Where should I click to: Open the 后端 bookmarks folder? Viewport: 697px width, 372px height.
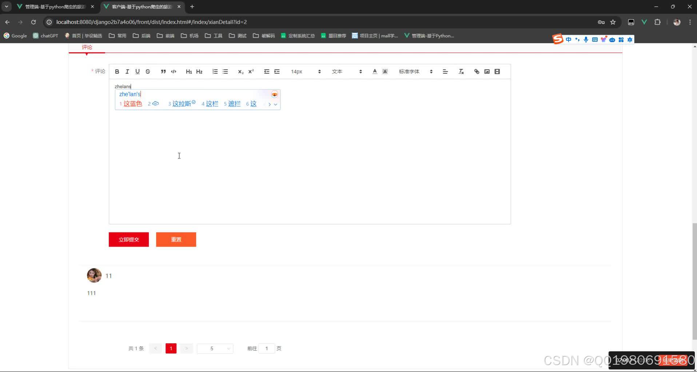click(142, 36)
